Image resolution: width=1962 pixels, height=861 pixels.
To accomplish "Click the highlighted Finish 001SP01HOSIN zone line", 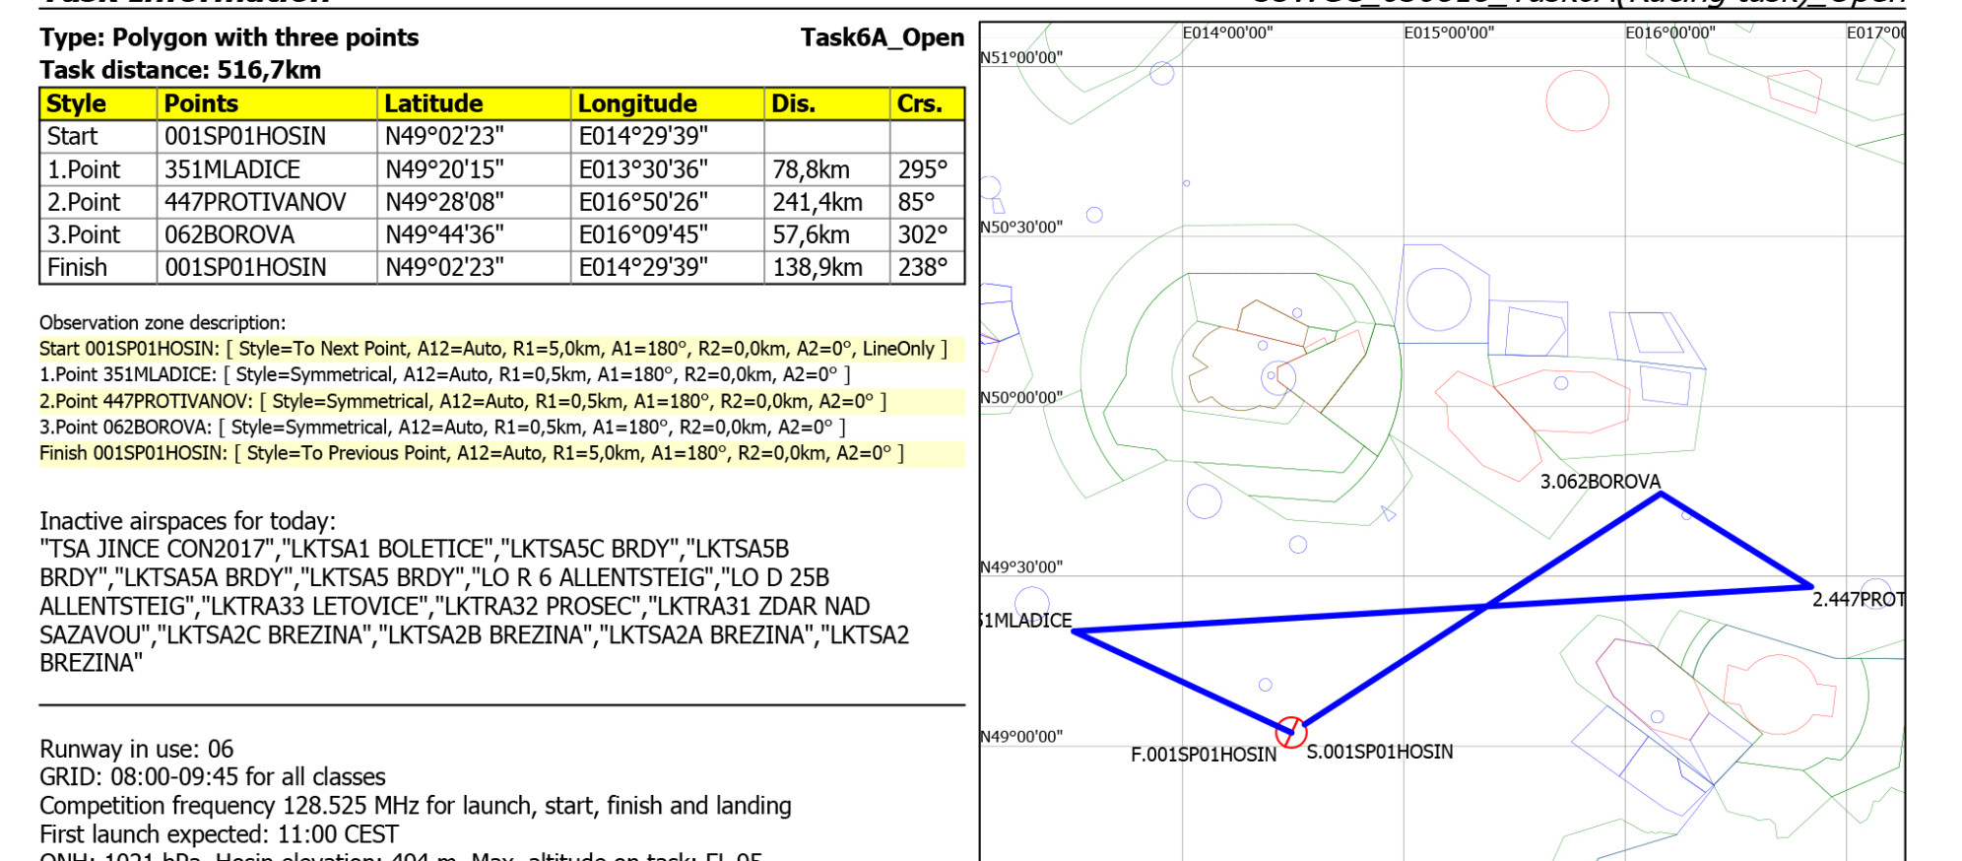I will click(471, 453).
